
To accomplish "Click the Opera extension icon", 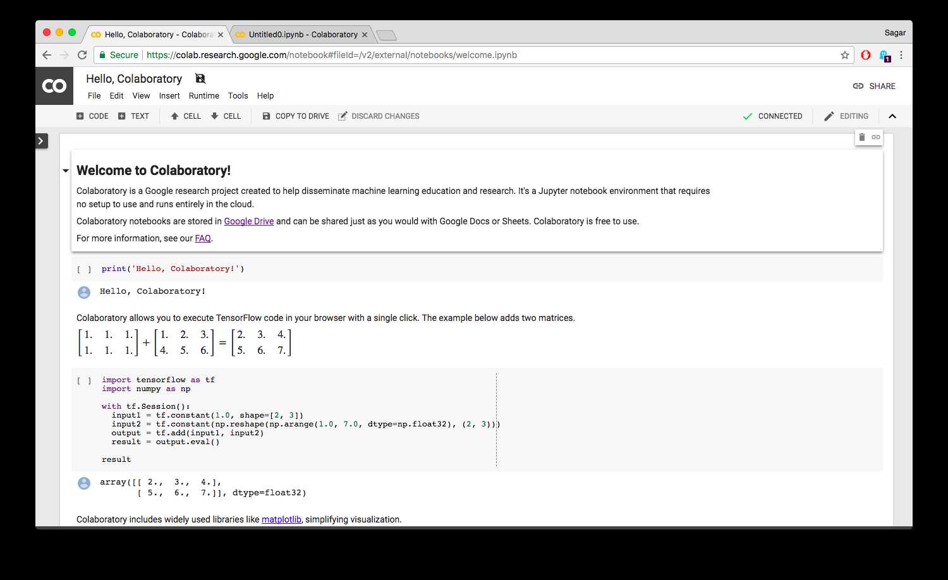I will pos(866,55).
